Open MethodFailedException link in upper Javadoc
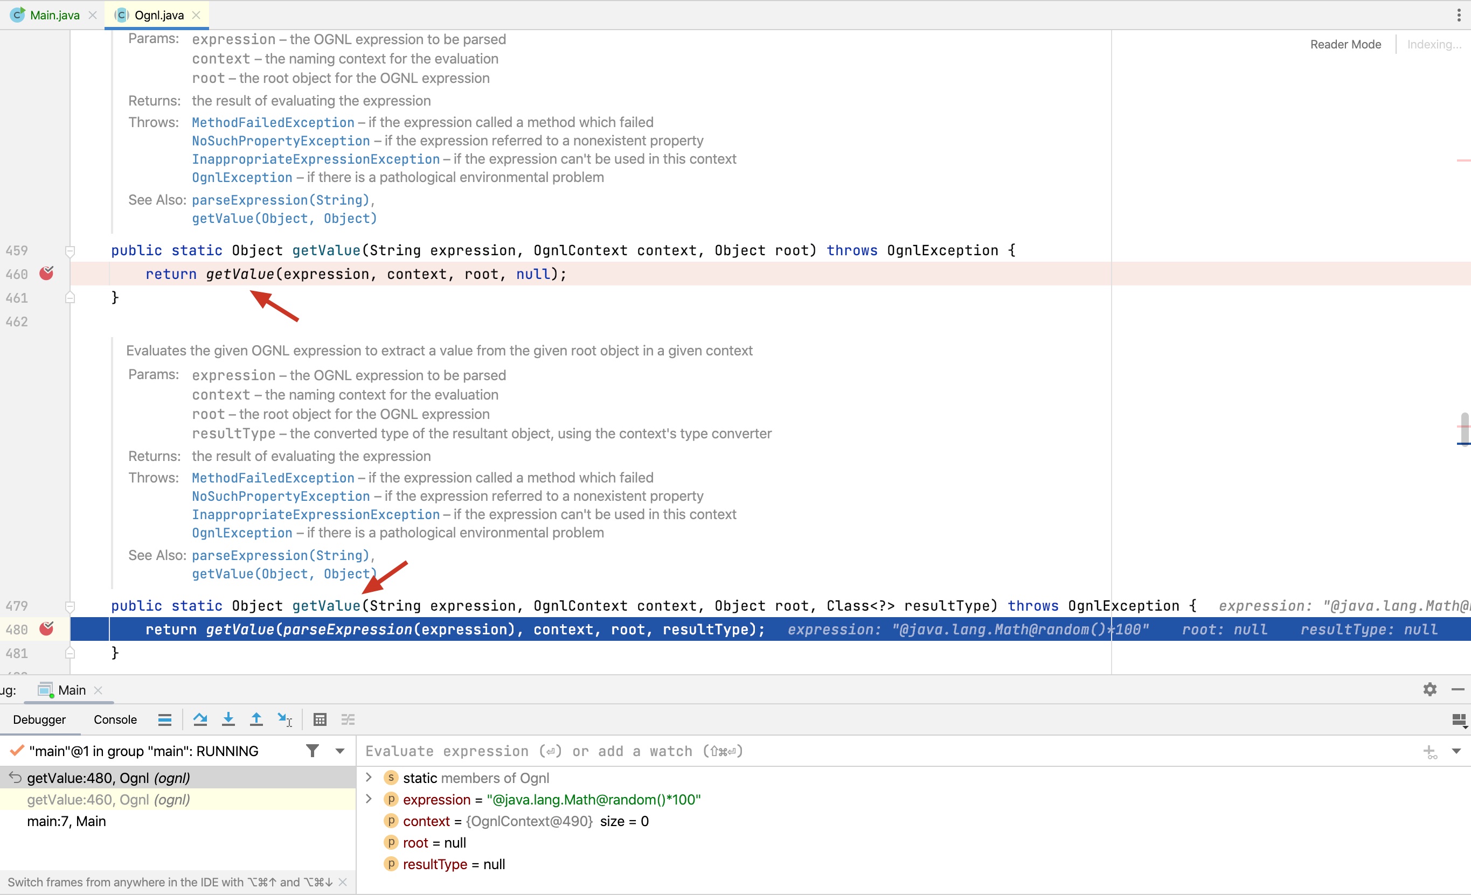Viewport: 1471px width, 895px height. tap(273, 122)
